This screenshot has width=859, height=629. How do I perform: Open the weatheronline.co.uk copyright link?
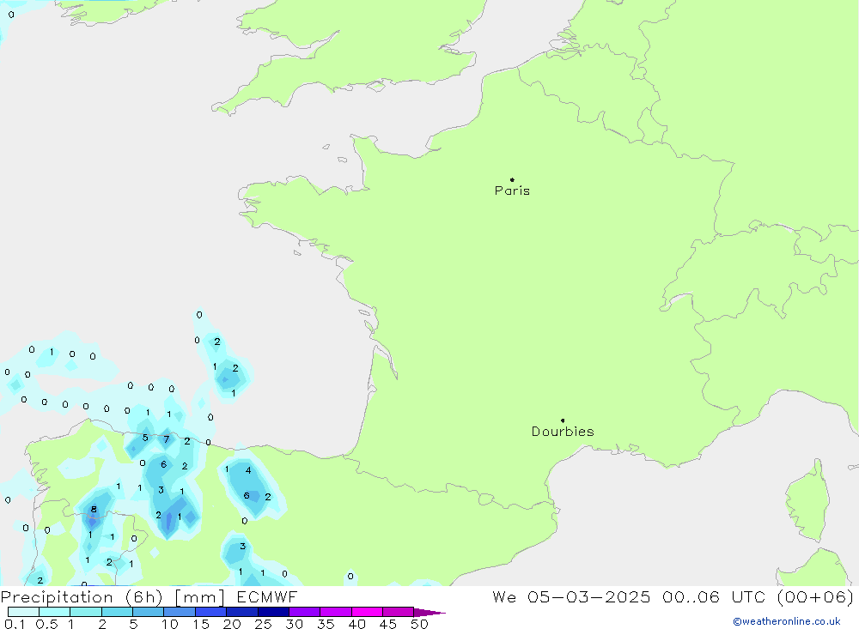pos(787,621)
